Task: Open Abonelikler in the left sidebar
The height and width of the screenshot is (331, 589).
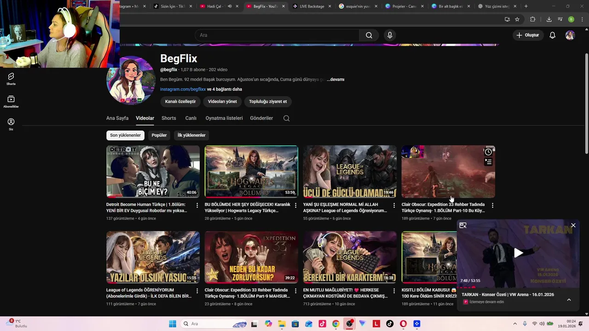Action: click(11, 102)
